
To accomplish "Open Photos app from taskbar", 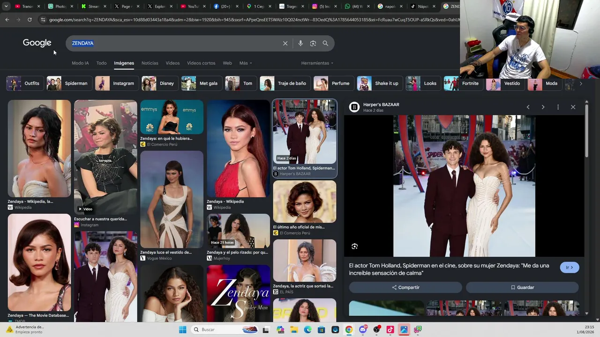I will tap(404, 330).
